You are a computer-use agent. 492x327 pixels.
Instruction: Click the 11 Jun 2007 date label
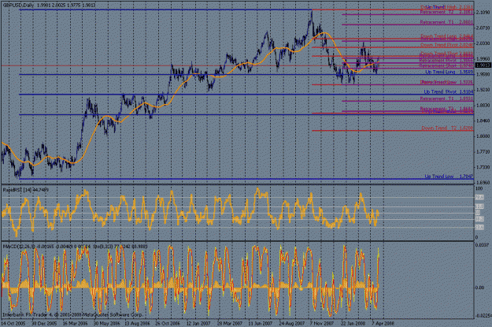(x=260, y=323)
